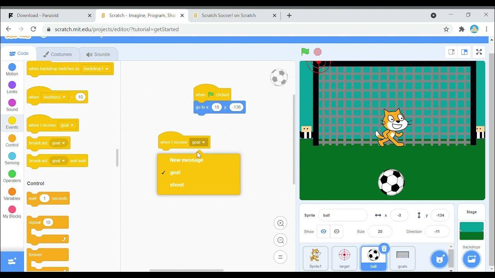This screenshot has height=278, width=495.
Task: Switch to small stage layout
Action: coord(451,52)
